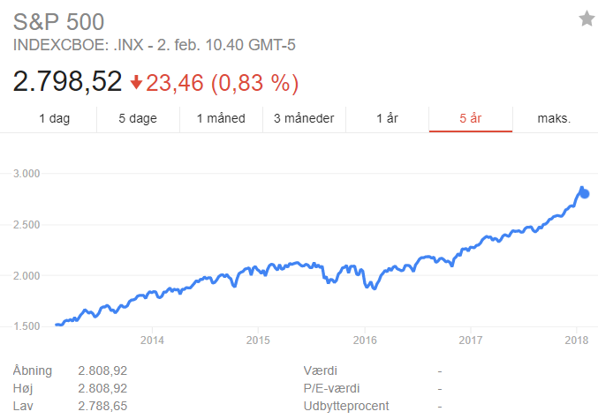Switch to the 5 dage range
598x419 pixels.
138,118
